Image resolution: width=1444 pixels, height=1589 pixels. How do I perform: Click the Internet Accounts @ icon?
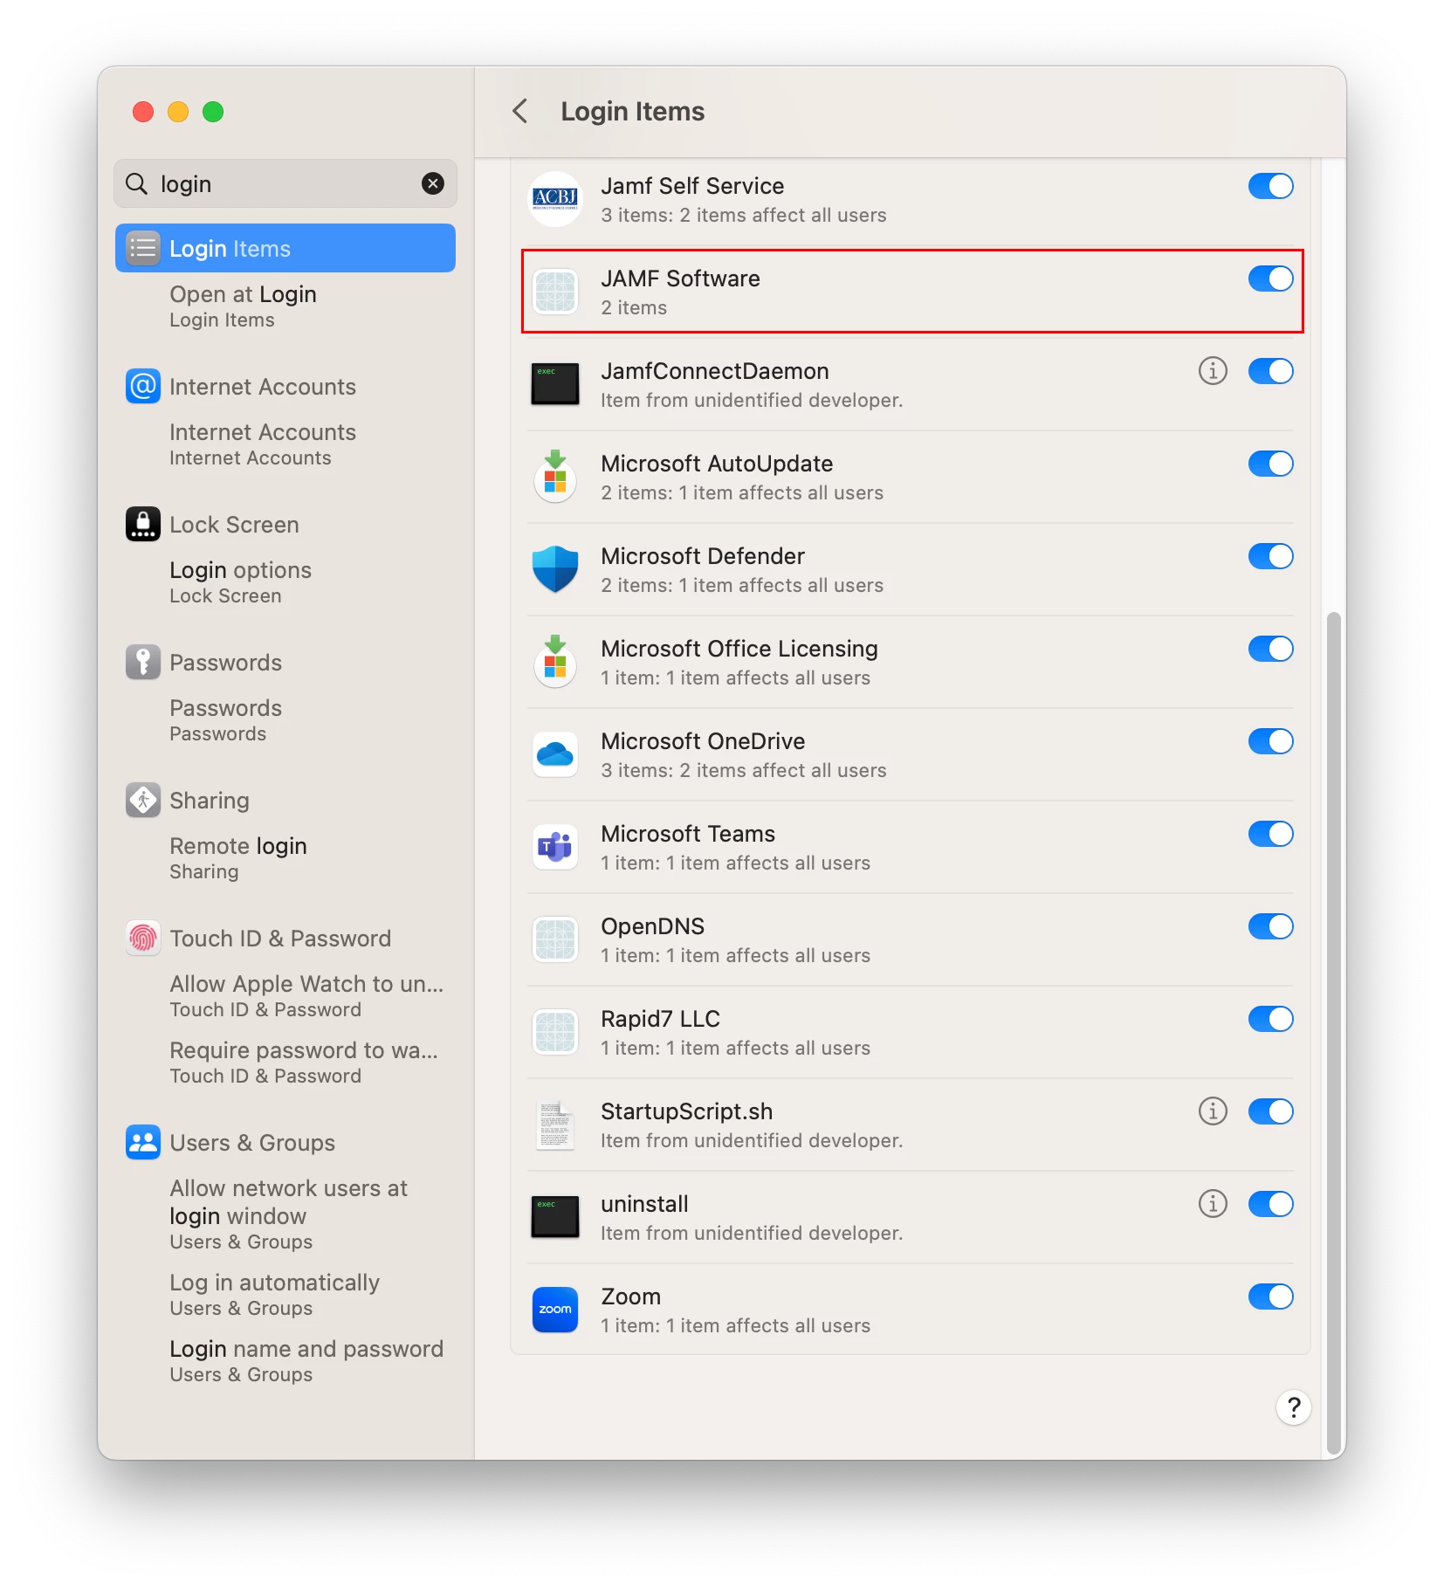pos(143,386)
